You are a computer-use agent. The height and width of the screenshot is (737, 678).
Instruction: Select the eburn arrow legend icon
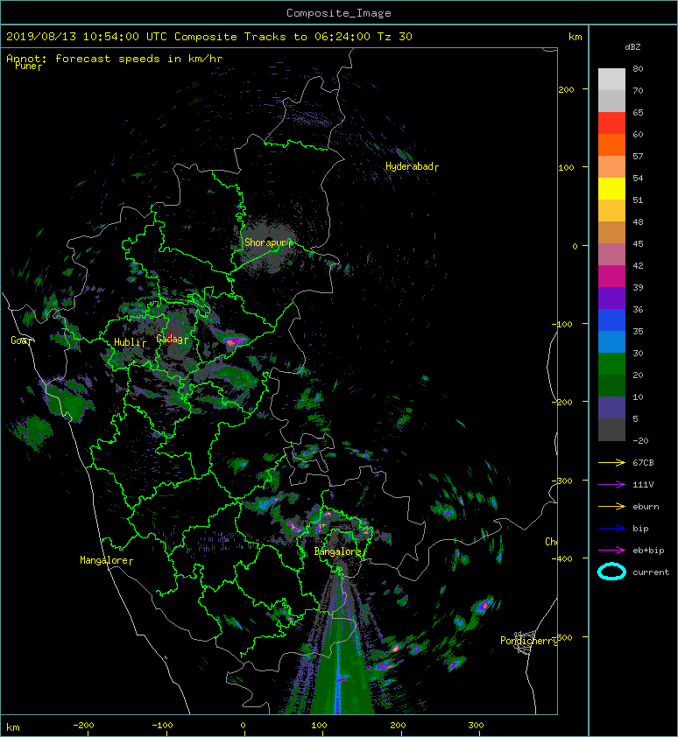pos(611,507)
